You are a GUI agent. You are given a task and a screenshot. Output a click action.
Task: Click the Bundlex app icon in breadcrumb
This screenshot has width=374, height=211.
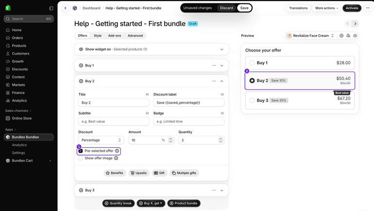pos(75,8)
